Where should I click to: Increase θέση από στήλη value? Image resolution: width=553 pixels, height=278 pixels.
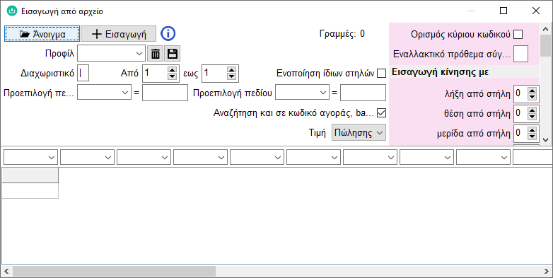pos(532,110)
